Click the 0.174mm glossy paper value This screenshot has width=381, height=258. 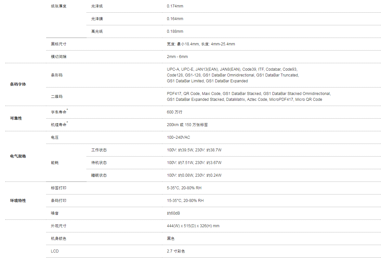coord(175,6)
